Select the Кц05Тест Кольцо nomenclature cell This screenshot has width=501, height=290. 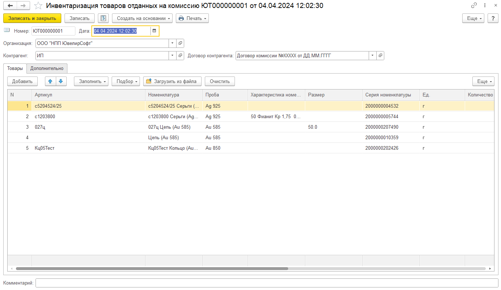click(x=174, y=148)
